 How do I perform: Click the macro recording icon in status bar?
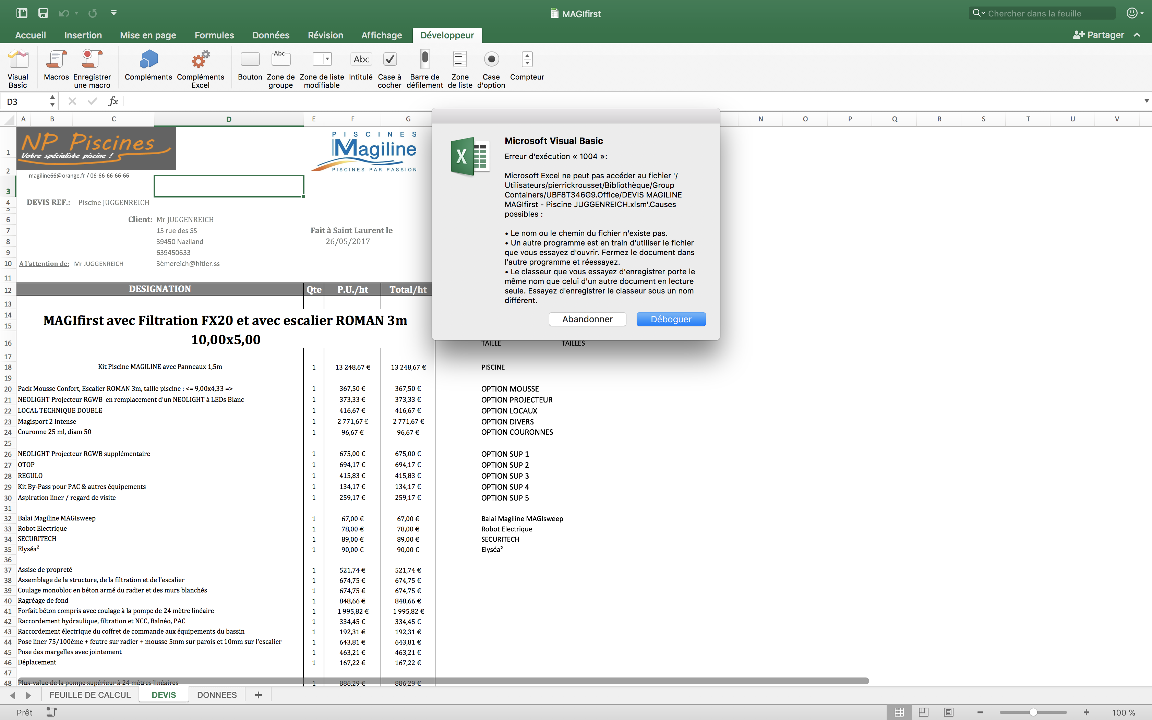pos(51,712)
